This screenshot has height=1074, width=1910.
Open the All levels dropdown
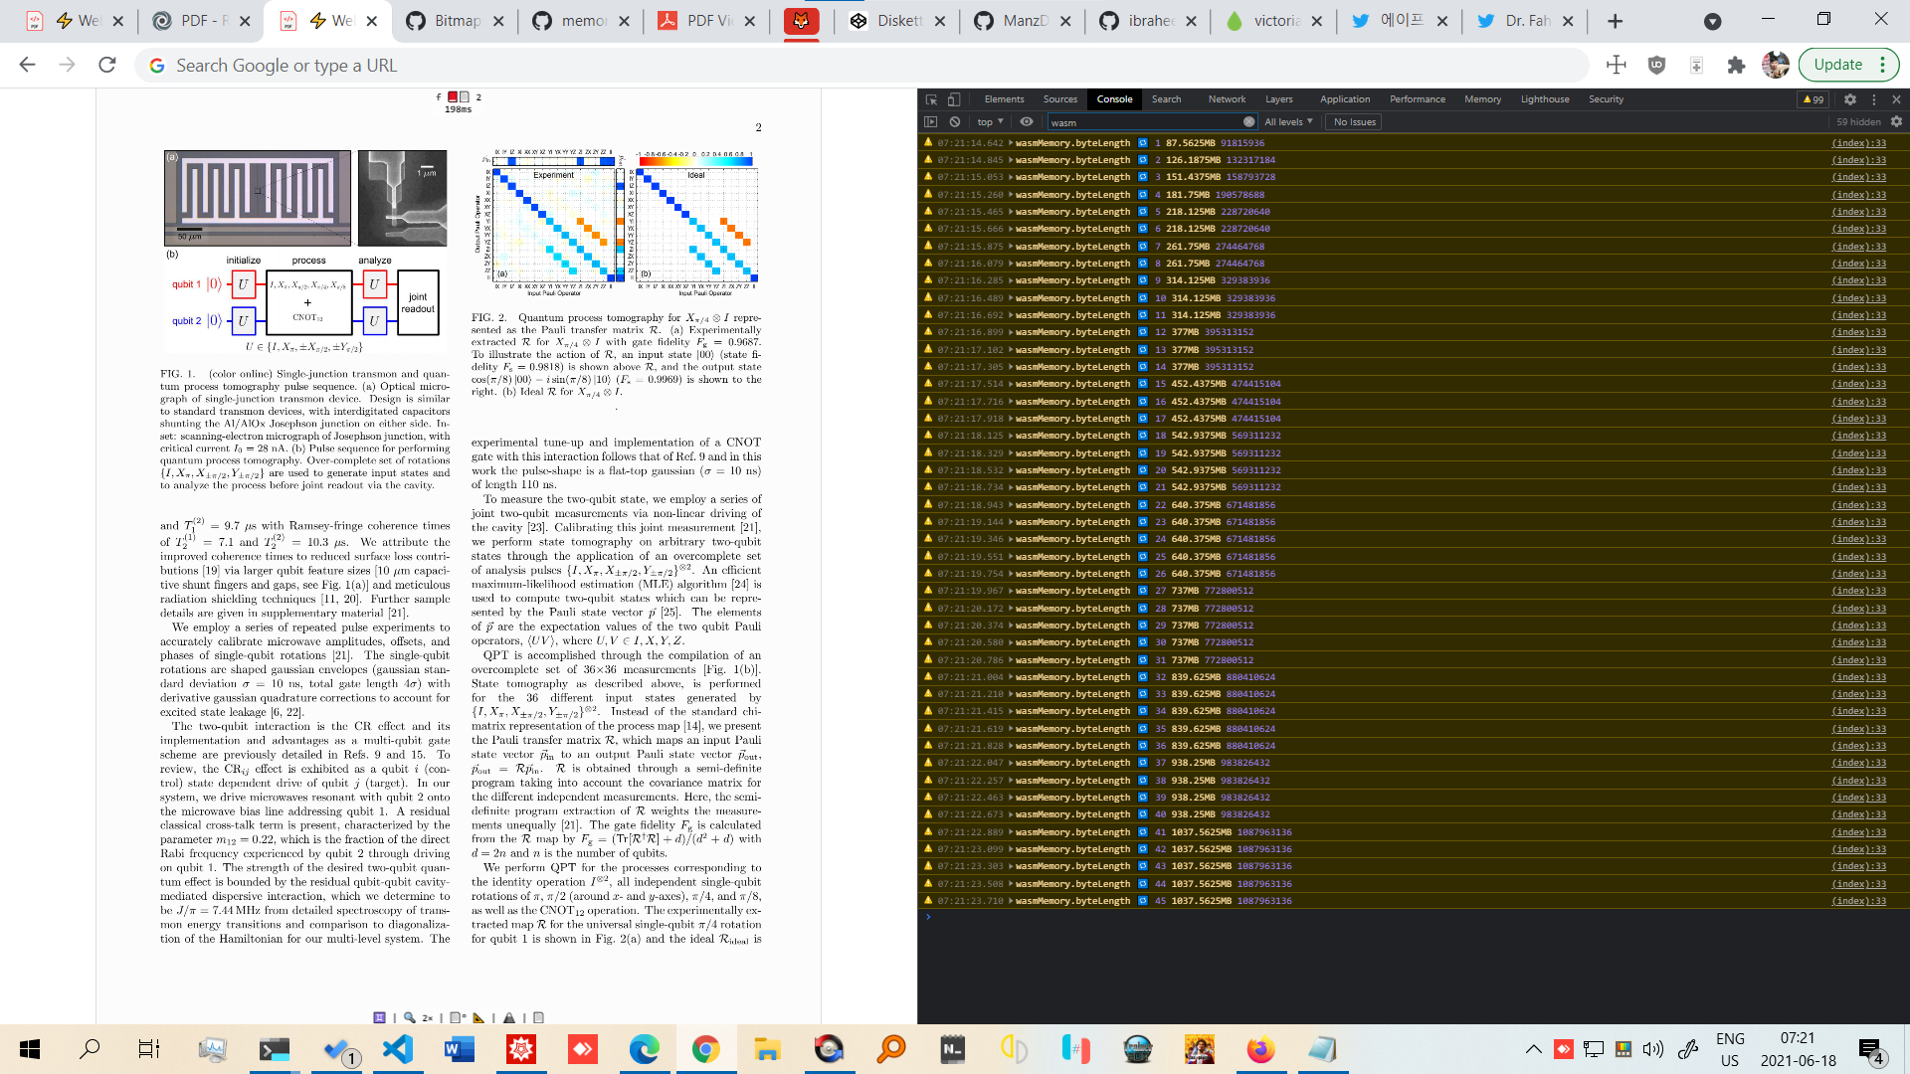click(x=1288, y=122)
